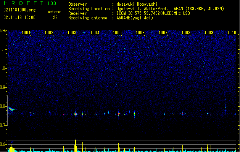Click the 1.1 frequency axis label
Screen dimensions: 240x152
[x=3, y=49]
